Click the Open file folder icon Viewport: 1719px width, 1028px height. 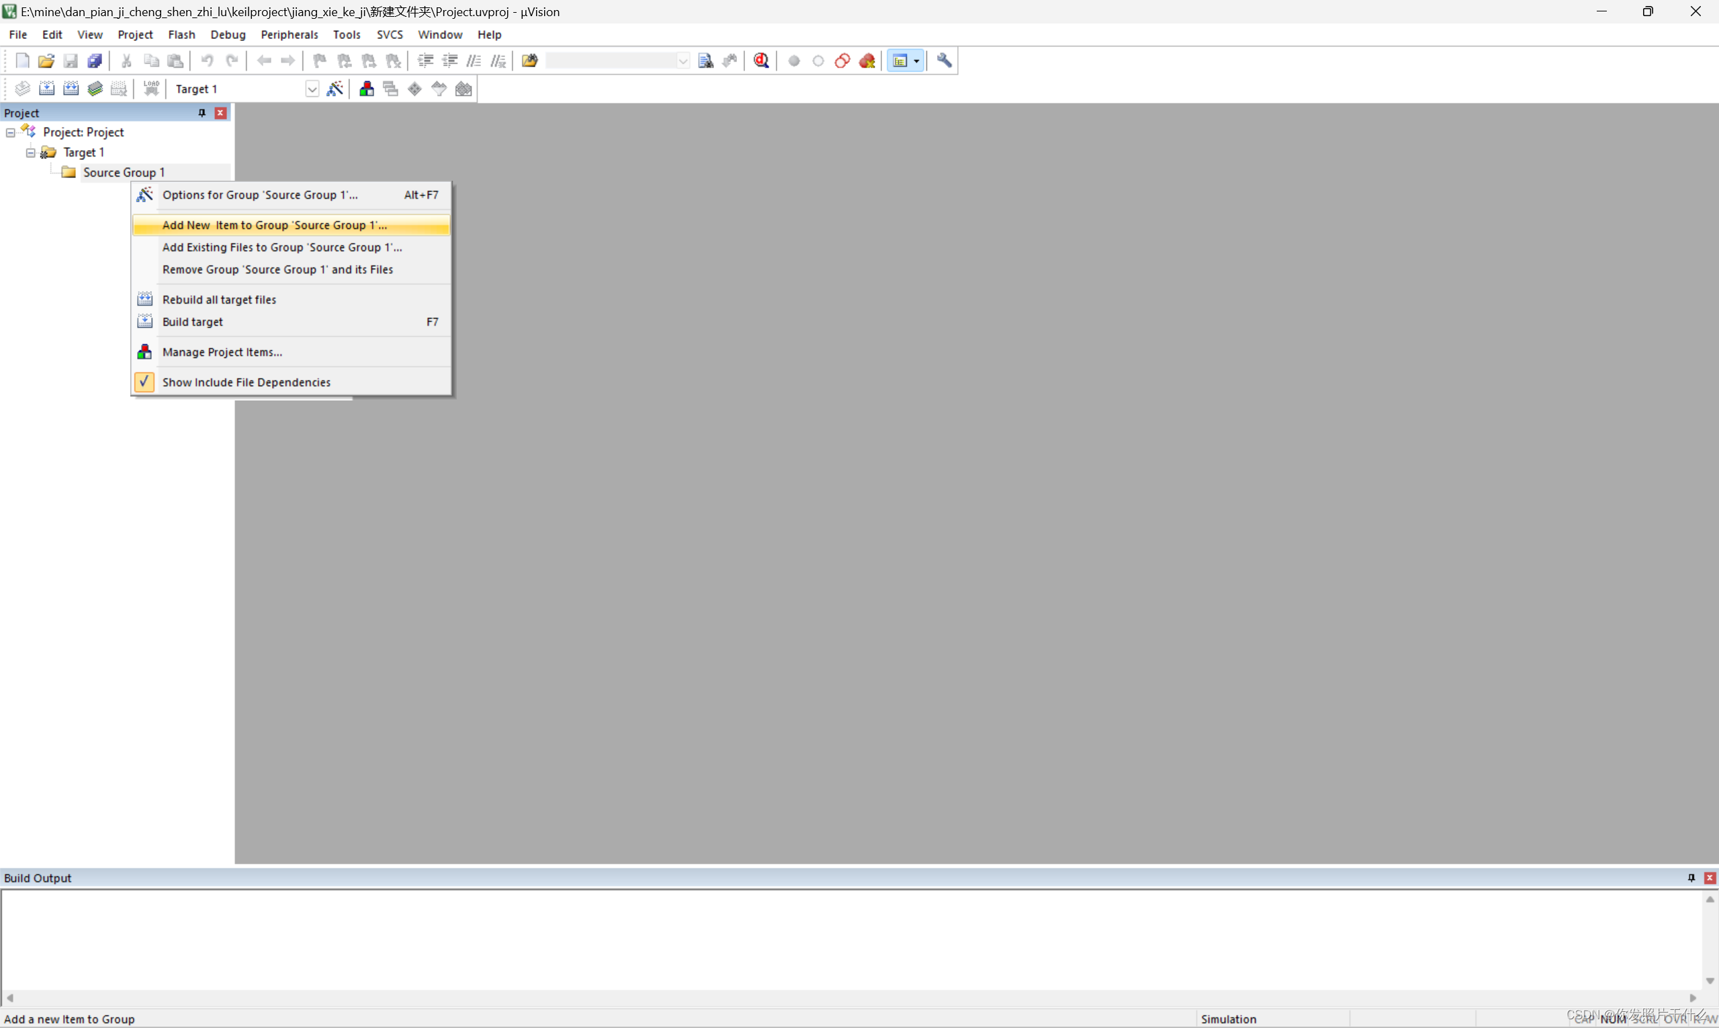[x=46, y=61]
